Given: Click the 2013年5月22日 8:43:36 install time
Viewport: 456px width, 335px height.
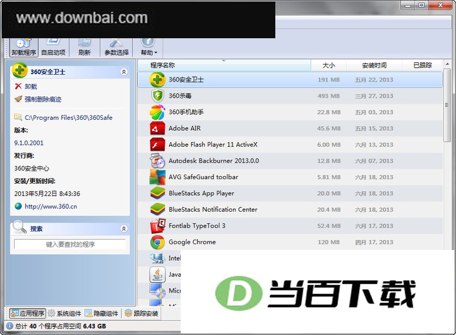Looking at the screenshot, I should tap(47, 193).
